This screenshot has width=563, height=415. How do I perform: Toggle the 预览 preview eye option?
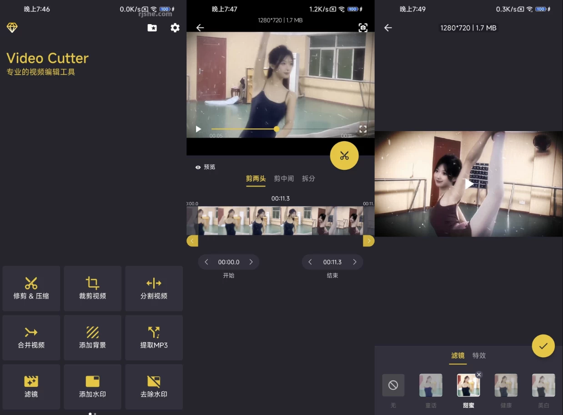[x=206, y=167]
